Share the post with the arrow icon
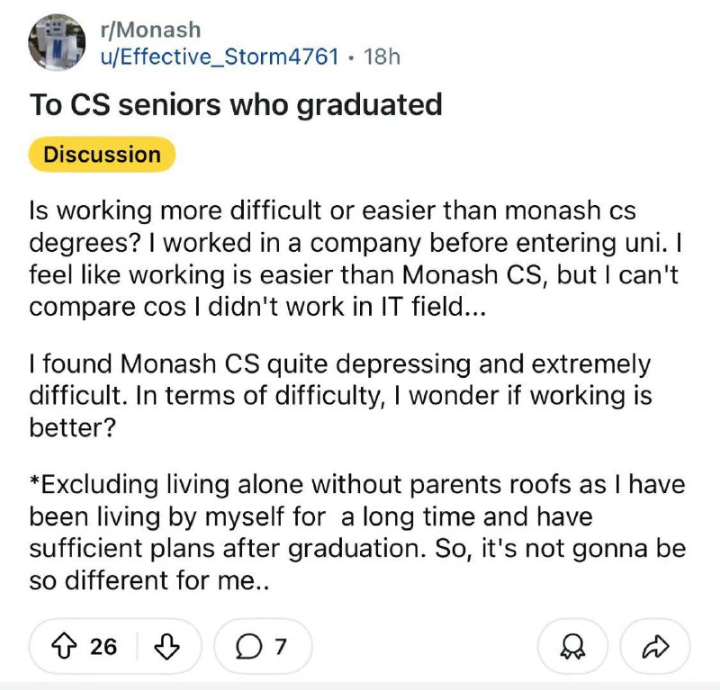 (x=657, y=646)
